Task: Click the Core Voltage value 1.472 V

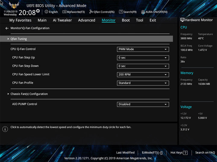Action: [202, 50]
